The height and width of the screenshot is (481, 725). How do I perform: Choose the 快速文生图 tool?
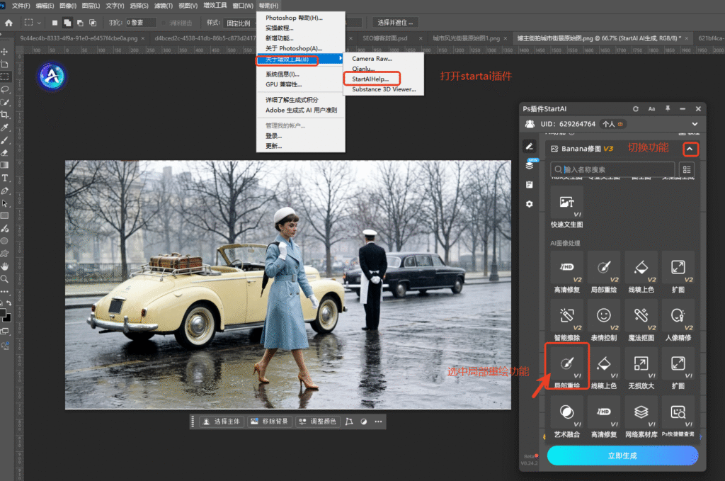[567, 208]
